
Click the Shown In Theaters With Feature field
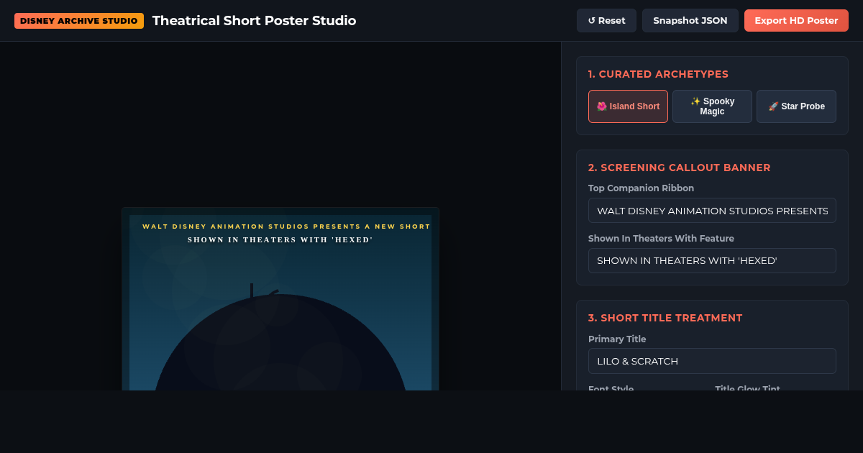pyautogui.click(x=712, y=260)
